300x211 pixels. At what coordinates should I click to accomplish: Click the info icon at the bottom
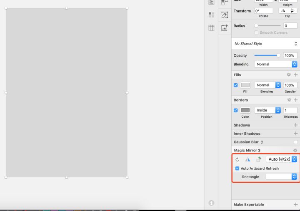click(x=211, y=203)
